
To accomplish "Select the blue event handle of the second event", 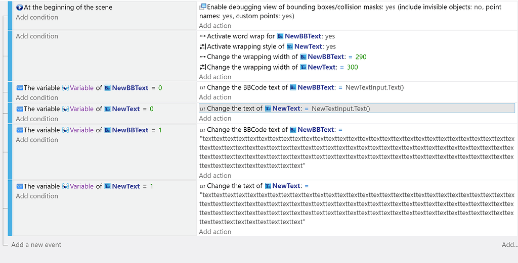I will pos(10,56).
